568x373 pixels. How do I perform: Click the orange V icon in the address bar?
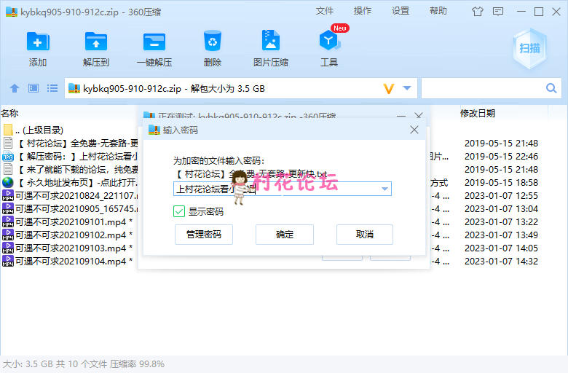[389, 88]
